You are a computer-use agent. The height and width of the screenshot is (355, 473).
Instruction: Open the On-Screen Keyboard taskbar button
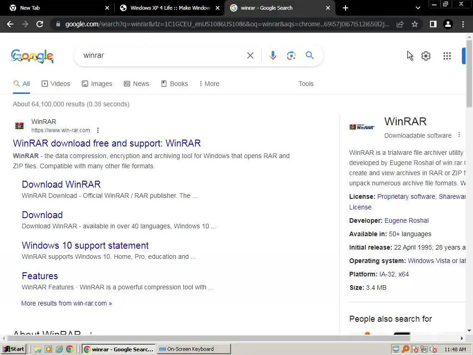coord(194,349)
